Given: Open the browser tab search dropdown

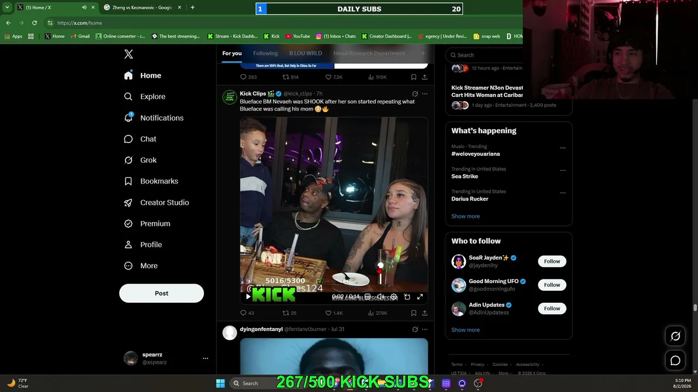Looking at the screenshot, I should [7, 8].
